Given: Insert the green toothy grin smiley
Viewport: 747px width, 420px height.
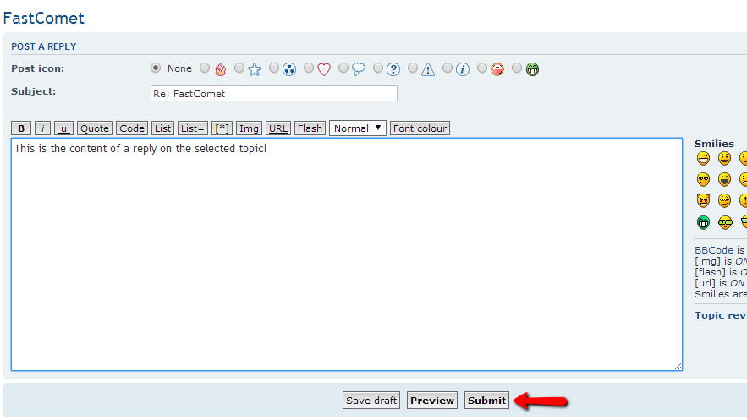Looking at the screenshot, I should point(703,222).
